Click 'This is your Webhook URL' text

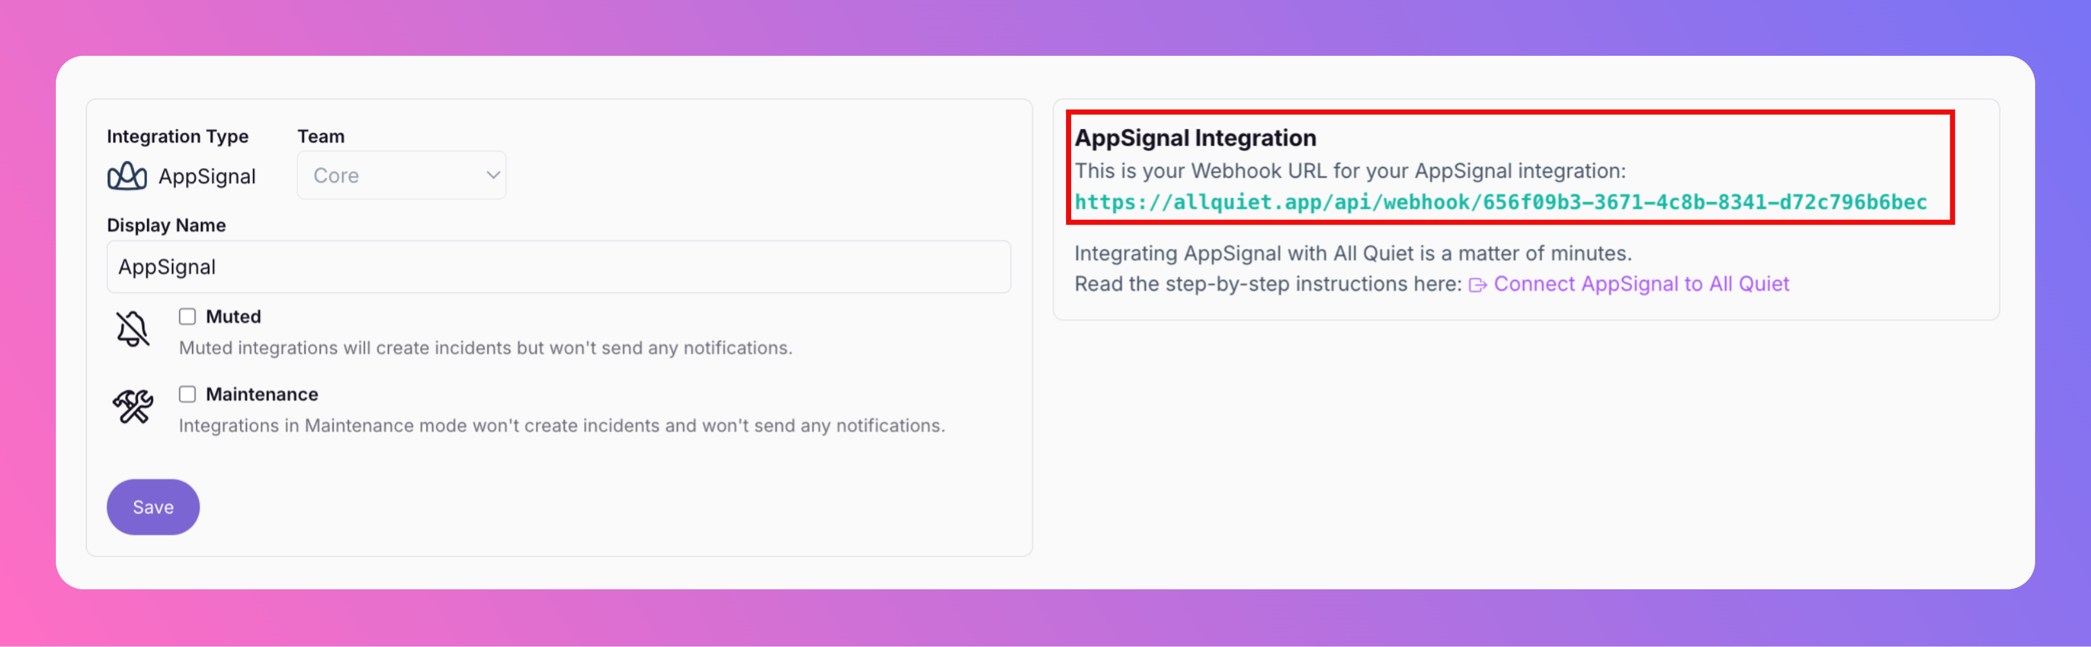tap(1350, 171)
